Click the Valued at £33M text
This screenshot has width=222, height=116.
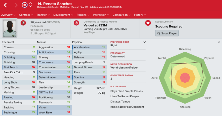(95, 25)
